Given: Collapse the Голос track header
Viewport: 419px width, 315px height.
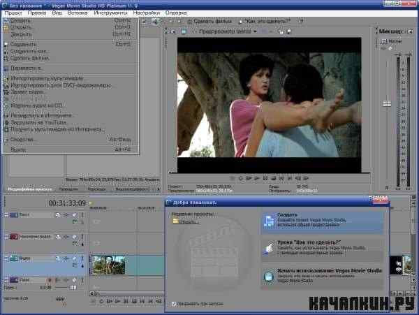Looking at the screenshot, I should [x=6, y=280].
